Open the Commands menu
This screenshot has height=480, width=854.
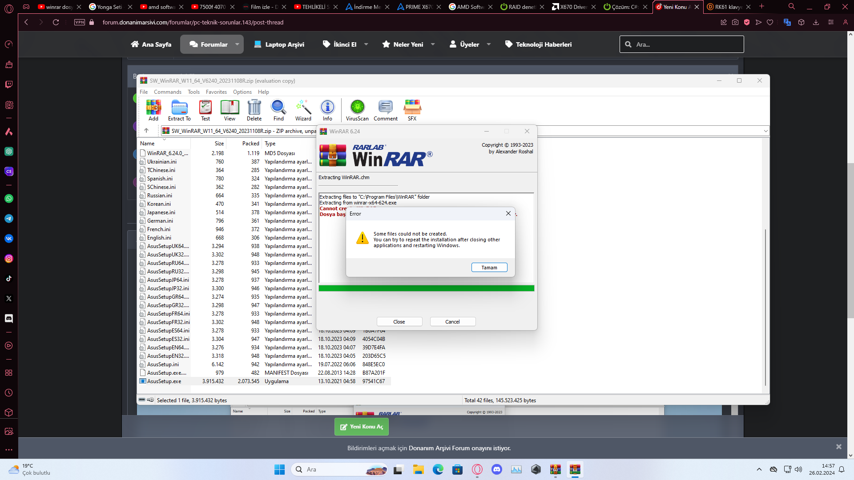point(168,92)
